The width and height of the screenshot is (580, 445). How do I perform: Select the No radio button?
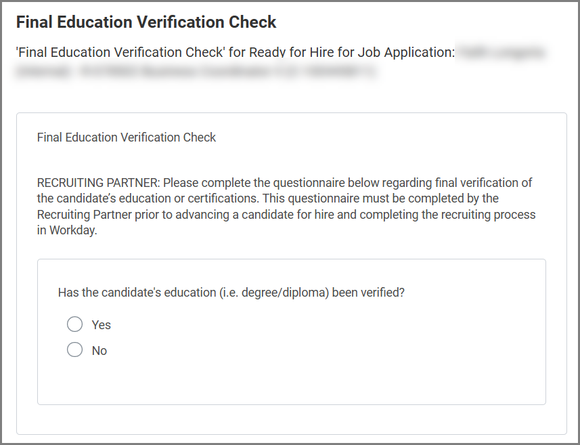pyautogui.click(x=74, y=350)
